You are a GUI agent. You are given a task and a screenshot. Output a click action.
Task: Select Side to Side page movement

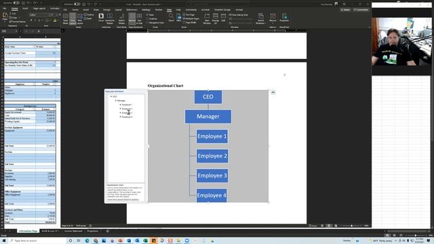click(x=139, y=18)
